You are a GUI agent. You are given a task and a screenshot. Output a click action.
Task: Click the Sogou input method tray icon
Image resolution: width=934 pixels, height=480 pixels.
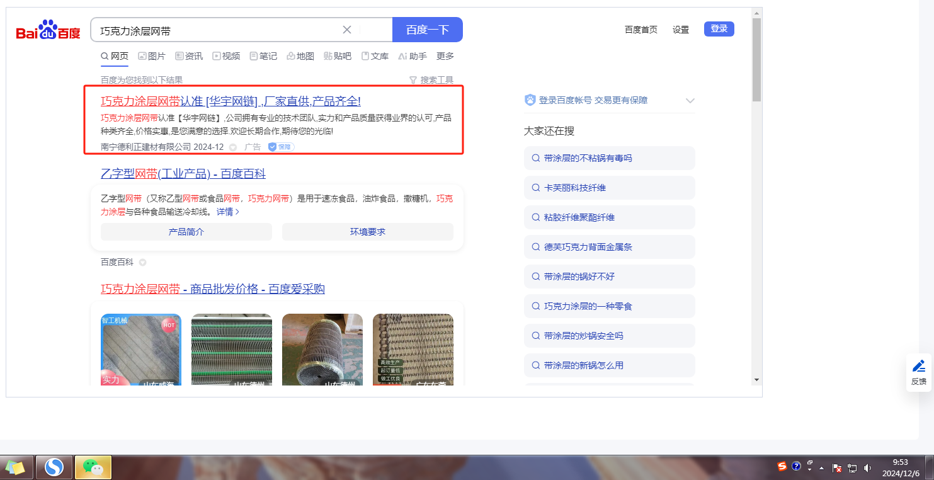pos(782,466)
